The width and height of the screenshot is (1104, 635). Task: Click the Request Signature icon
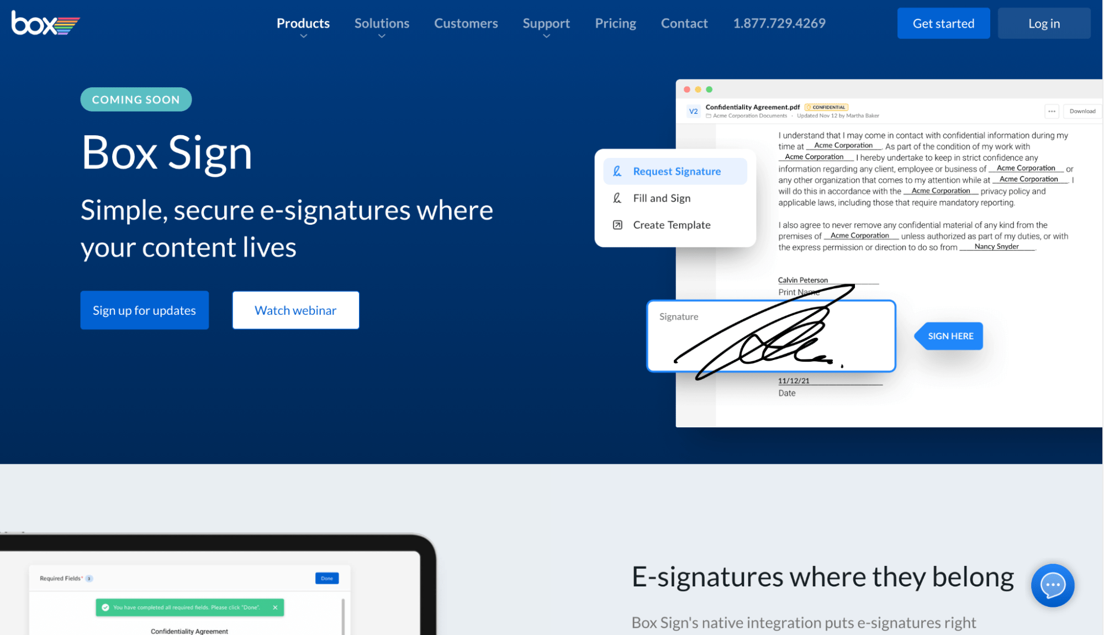(617, 171)
